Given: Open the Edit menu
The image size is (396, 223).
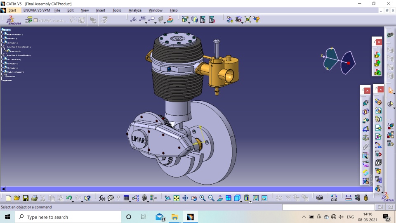Looking at the screenshot, I should [x=70, y=10].
